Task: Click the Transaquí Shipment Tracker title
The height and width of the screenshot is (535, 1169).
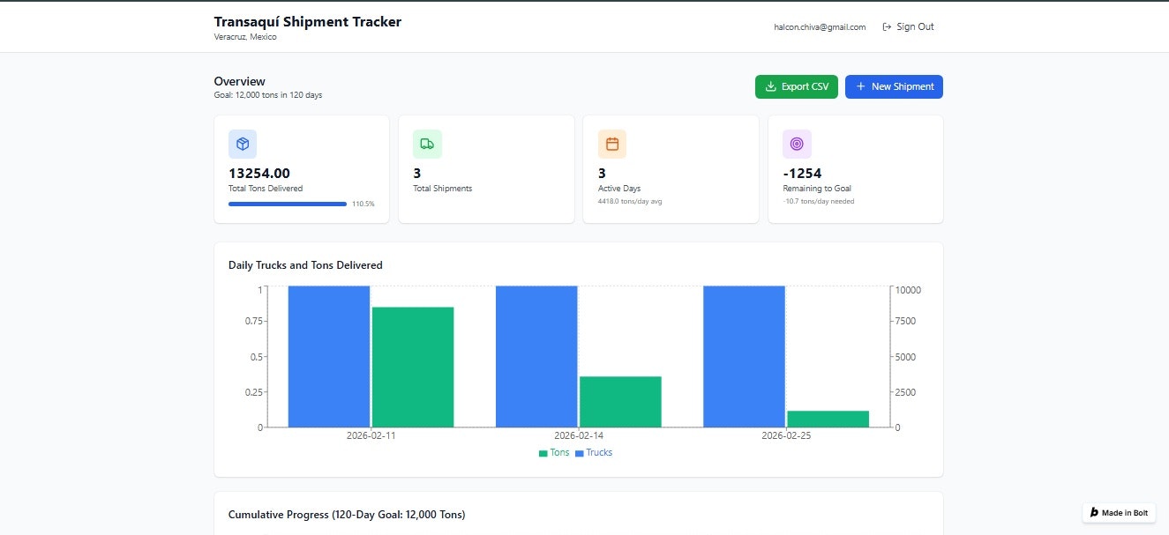Action: [308, 21]
